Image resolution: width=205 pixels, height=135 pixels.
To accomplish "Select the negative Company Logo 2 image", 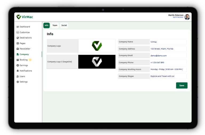I will coord(97,62).
